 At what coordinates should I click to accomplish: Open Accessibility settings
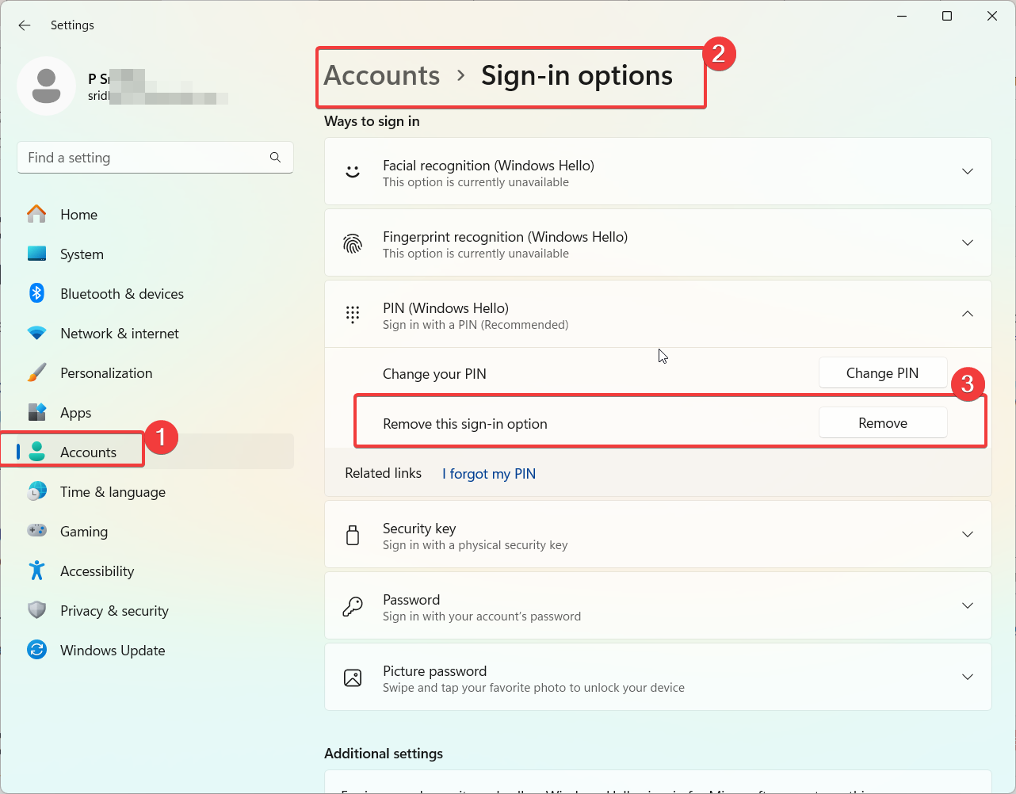(x=97, y=571)
